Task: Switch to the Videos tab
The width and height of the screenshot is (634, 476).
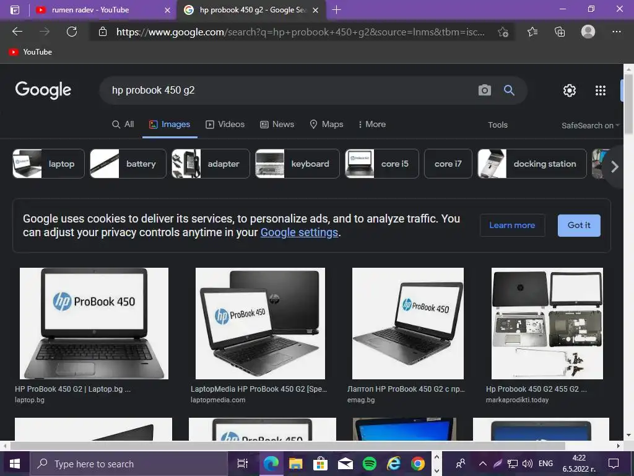Action: point(225,124)
